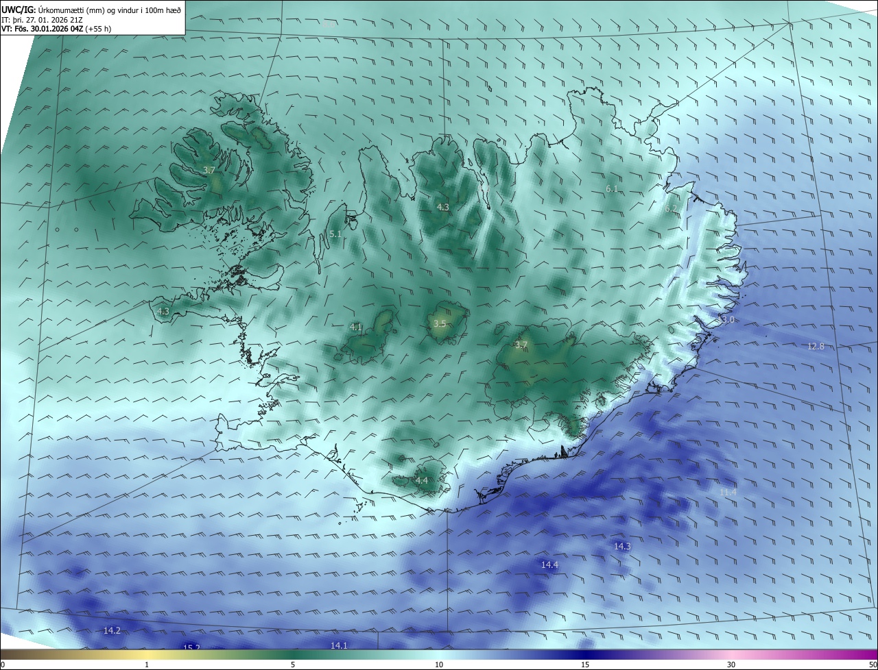Viewport: 878px width, 670px height.
Task: Click the valid time line 'VT: Fös. 30.01.2026 04Z'
Action: 56,29
